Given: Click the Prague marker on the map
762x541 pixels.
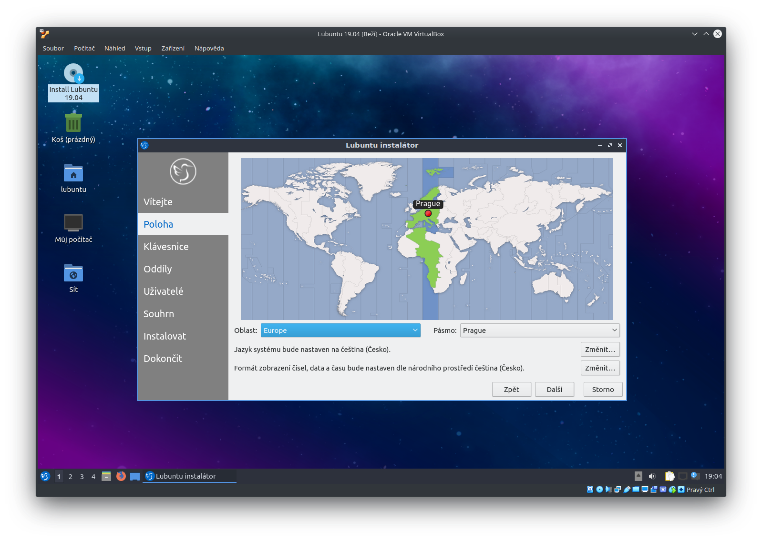Looking at the screenshot, I should click(428, 213).
